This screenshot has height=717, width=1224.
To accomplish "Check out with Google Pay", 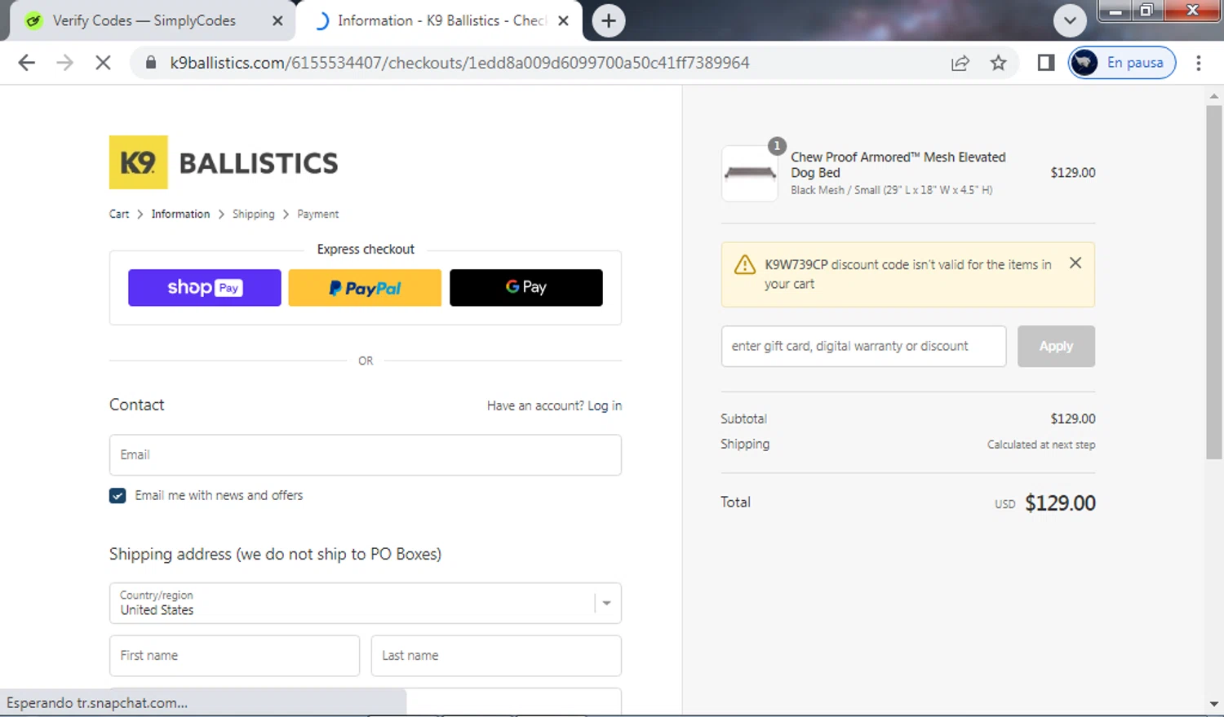I will click(526, 288).
